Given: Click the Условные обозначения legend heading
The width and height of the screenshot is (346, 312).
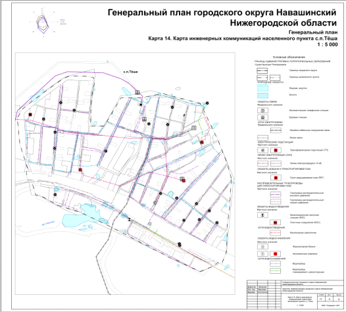Looking at the screenshot, I should click(289, 57).
